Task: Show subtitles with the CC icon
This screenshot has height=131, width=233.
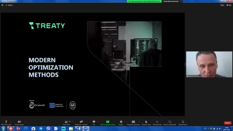Action: (133, 123)
